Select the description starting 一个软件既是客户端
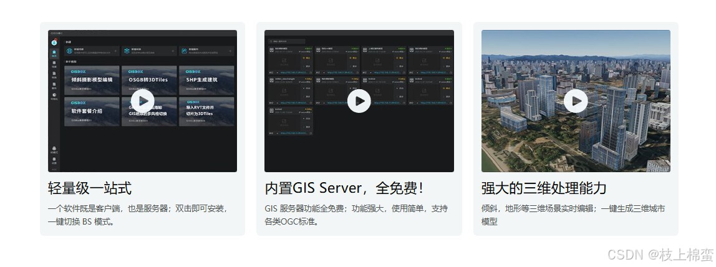This screenshot has width=716, height=267. [138, 215]
